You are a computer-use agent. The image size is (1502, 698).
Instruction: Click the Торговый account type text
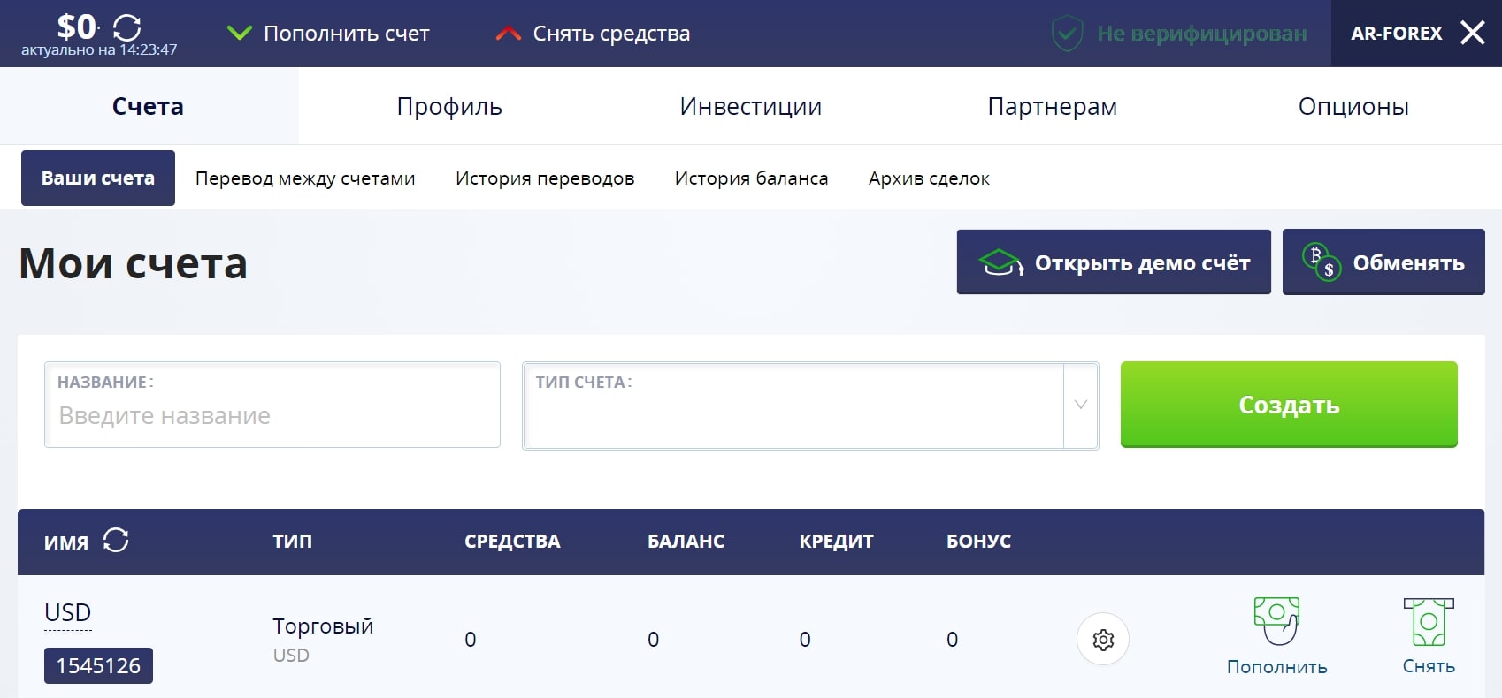[323, 626]
